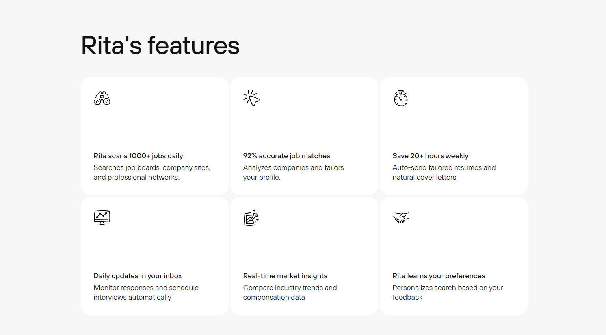Open the 'Save 20+ hours weekly' heading
This screenshot has width=606, height=335.
point(430,156)
